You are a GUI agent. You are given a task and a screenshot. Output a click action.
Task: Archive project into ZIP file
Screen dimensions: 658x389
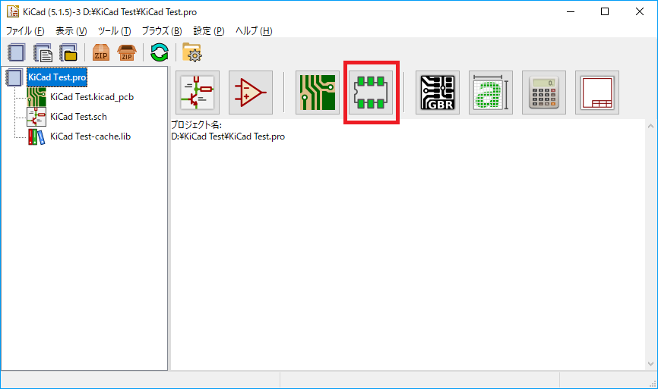pyautogui.click(x=101, y=53)
